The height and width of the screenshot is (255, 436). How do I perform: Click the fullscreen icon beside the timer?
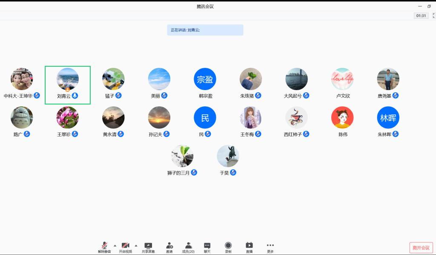tap(434, 16)
